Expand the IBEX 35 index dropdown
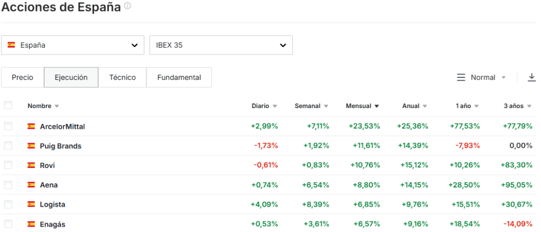Screen dimensions: 541x232 click(x=221, y=45)
